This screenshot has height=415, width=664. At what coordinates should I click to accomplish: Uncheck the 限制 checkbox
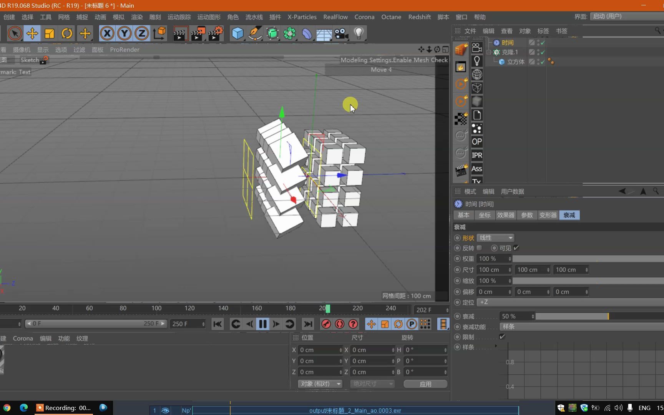(502, 337)
